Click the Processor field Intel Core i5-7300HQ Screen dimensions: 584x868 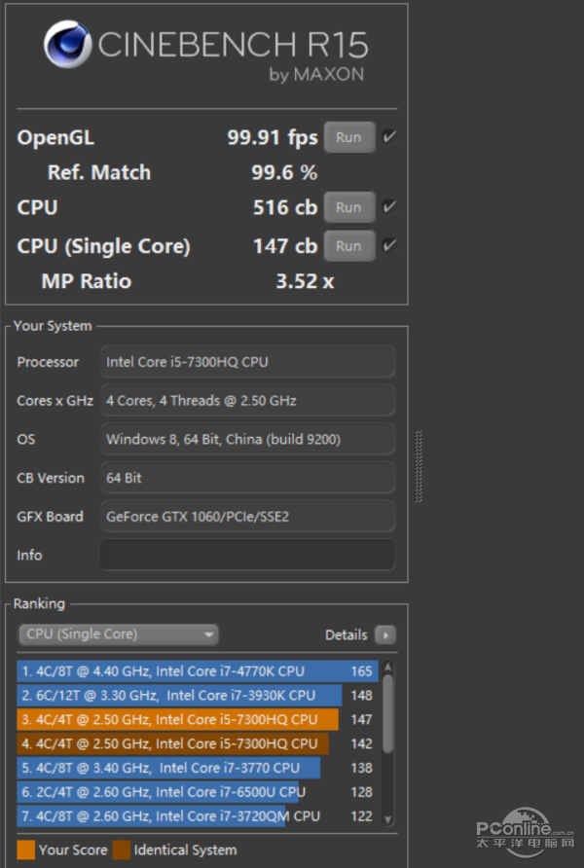pos(247,362)
